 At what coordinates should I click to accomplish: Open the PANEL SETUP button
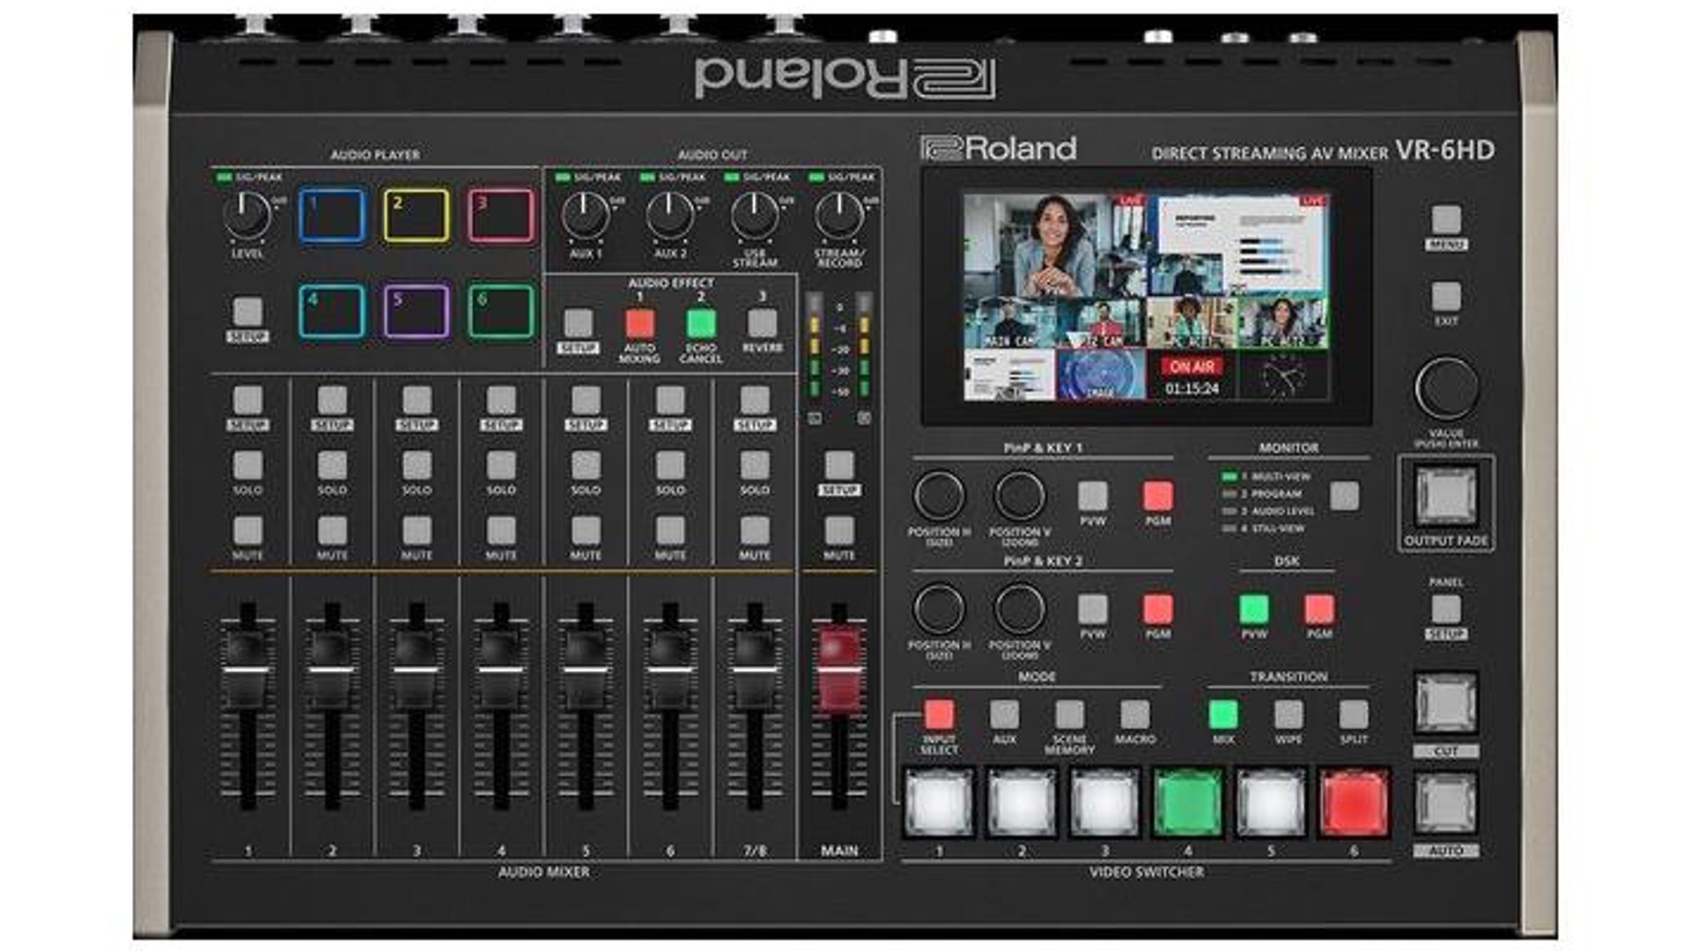1446,609
